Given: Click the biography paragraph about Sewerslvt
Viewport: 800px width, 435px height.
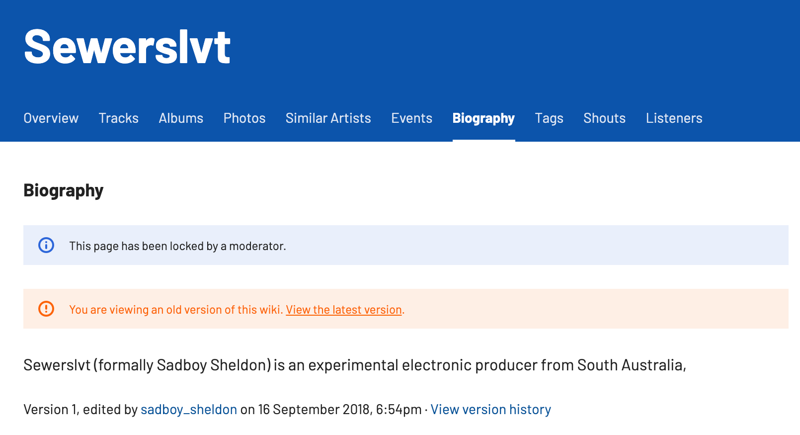Looking at the screenshot, I should [x=355, y=365].
